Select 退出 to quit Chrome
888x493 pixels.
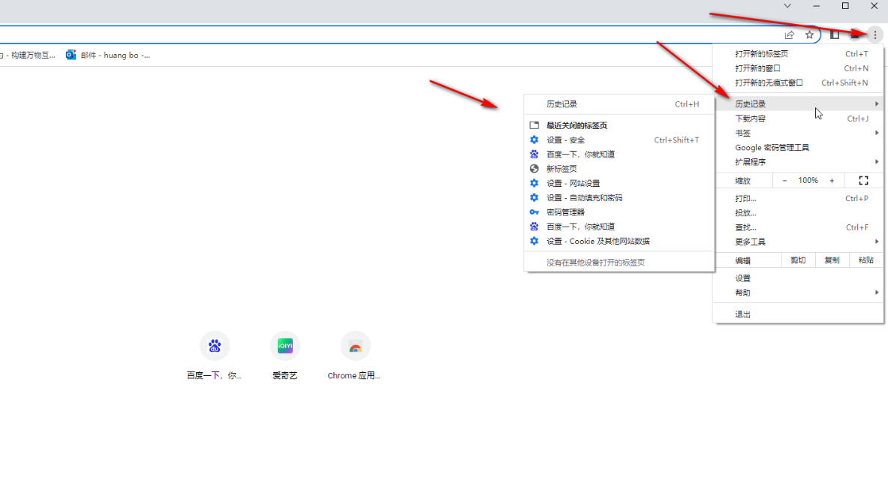coord(799,314)
